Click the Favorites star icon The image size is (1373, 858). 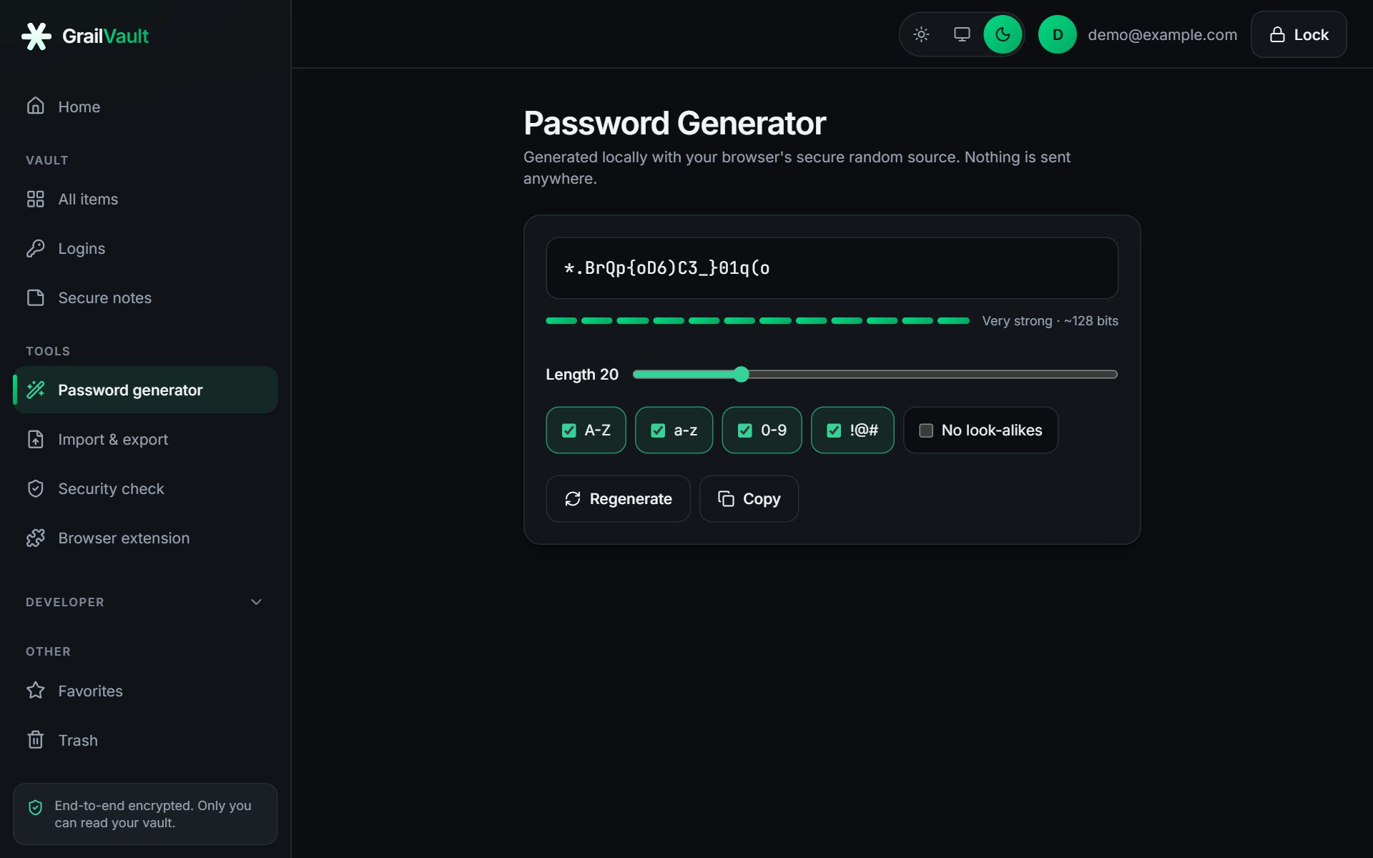[36, 691]
